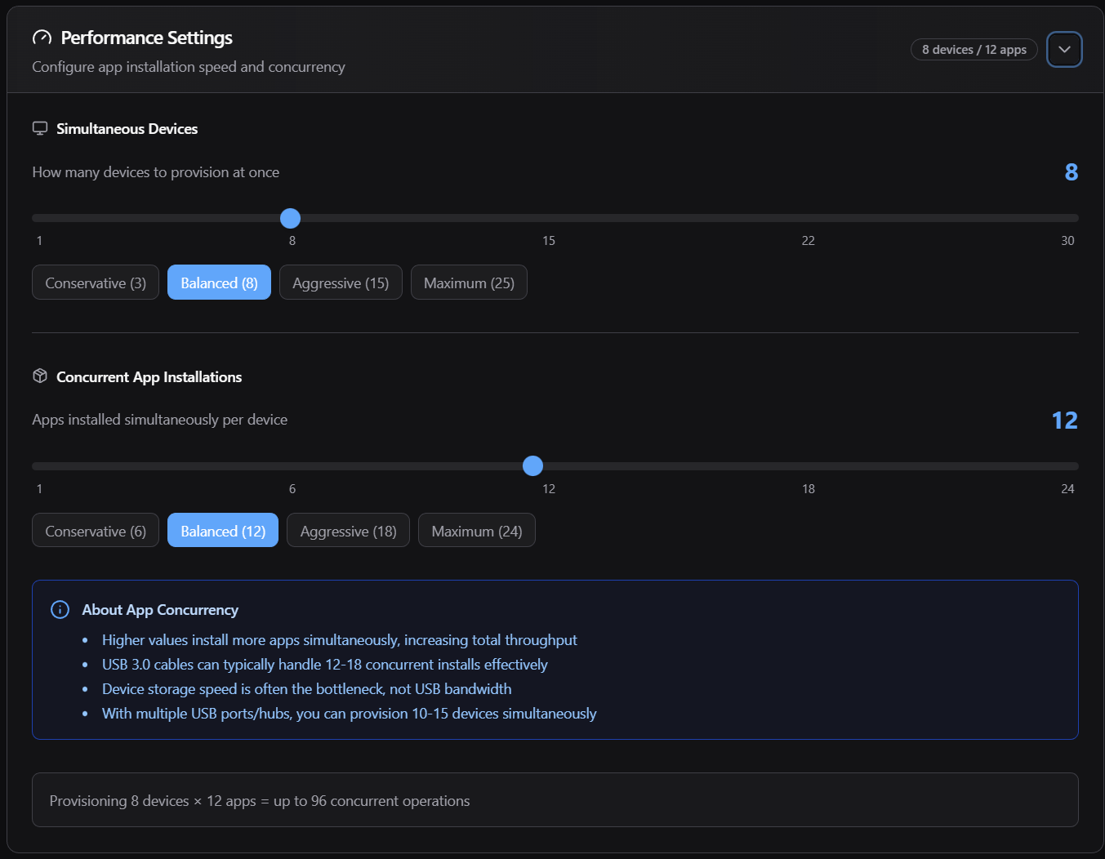Click the Simultaneous Devices monitor icon
Viewport: 1105px width, 859px height.
tap(40, 128)
